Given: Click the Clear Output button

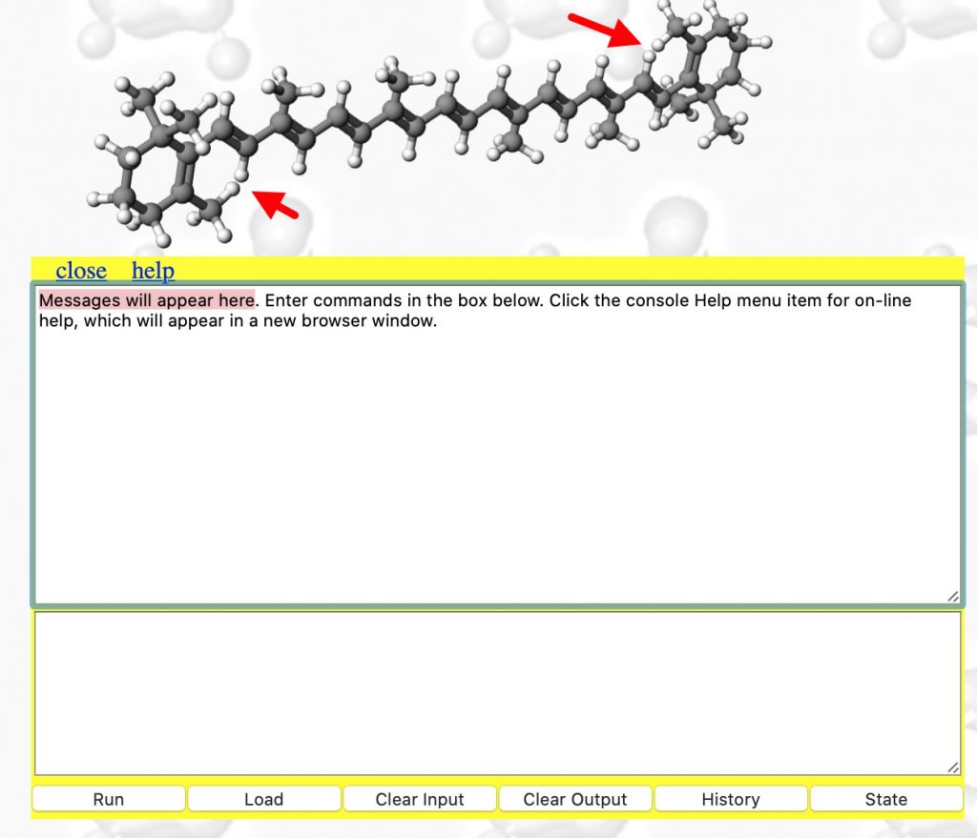Looking at the screenshot, I should 575,799.
